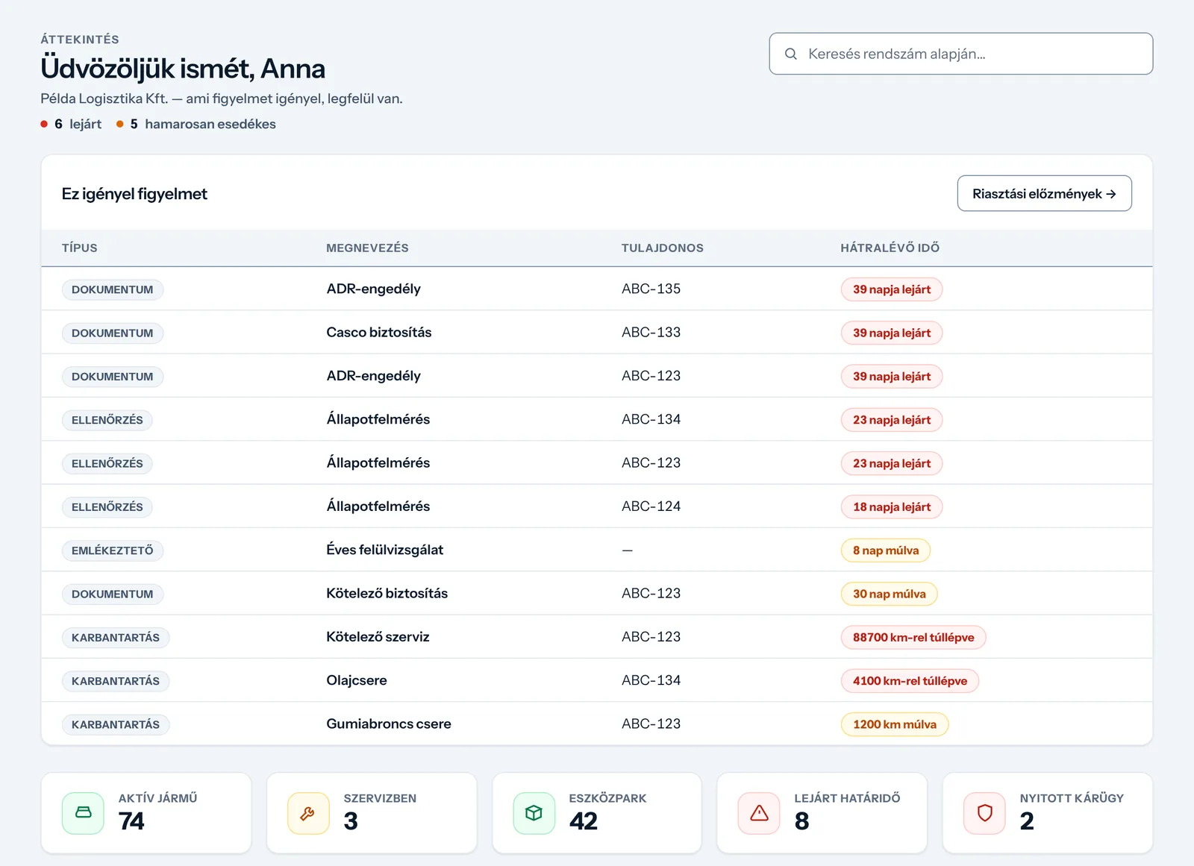Select the Éves felülvizsgálat reminder
The height and width of the screenshot is (866, 1194).
click(385, 550)
